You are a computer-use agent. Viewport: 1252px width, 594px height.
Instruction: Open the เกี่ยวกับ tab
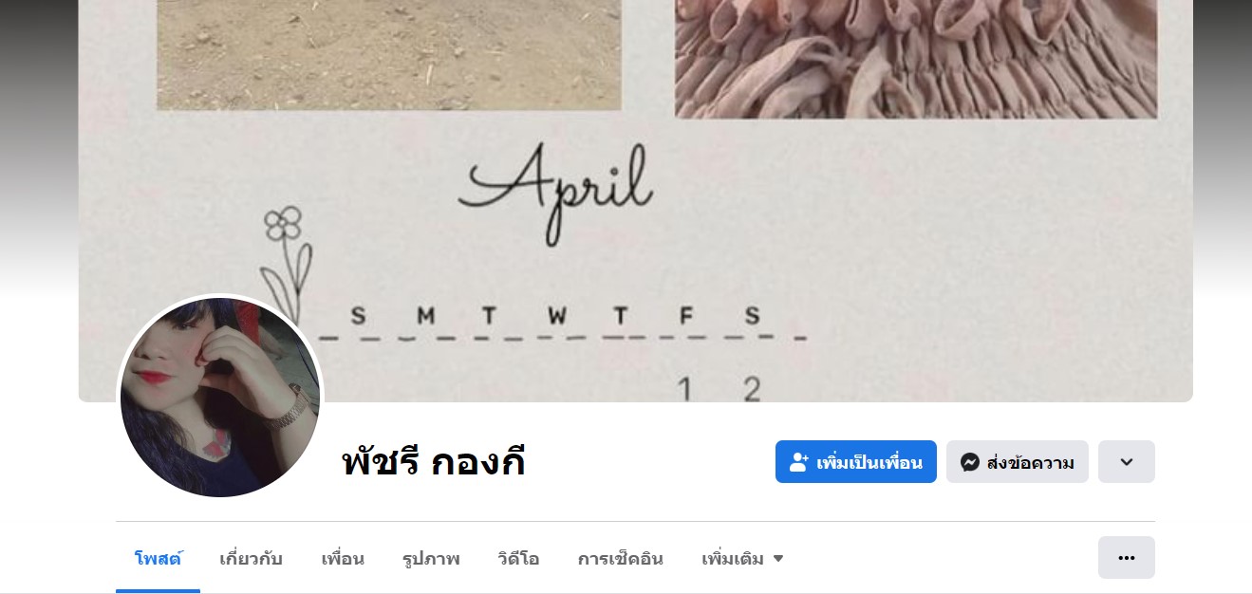point(251,559)
